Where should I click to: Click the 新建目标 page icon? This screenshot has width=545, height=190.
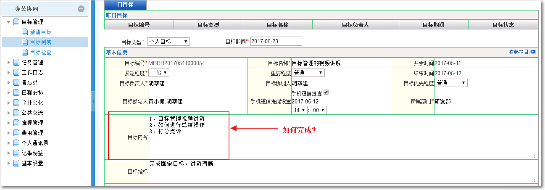(25, 32)
